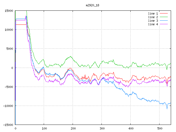Click the 300 x-axis tick label

click(x=102, y=128)
